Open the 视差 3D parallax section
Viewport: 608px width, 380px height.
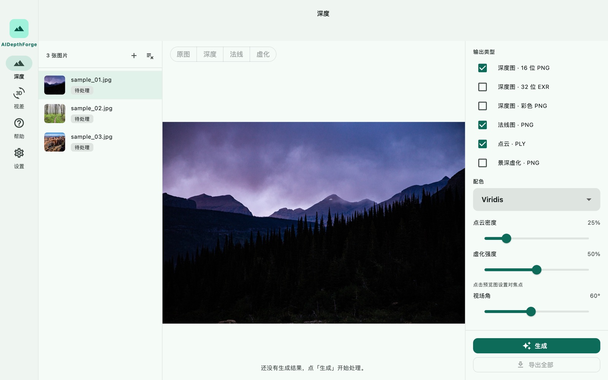click(x=19, y=98)
